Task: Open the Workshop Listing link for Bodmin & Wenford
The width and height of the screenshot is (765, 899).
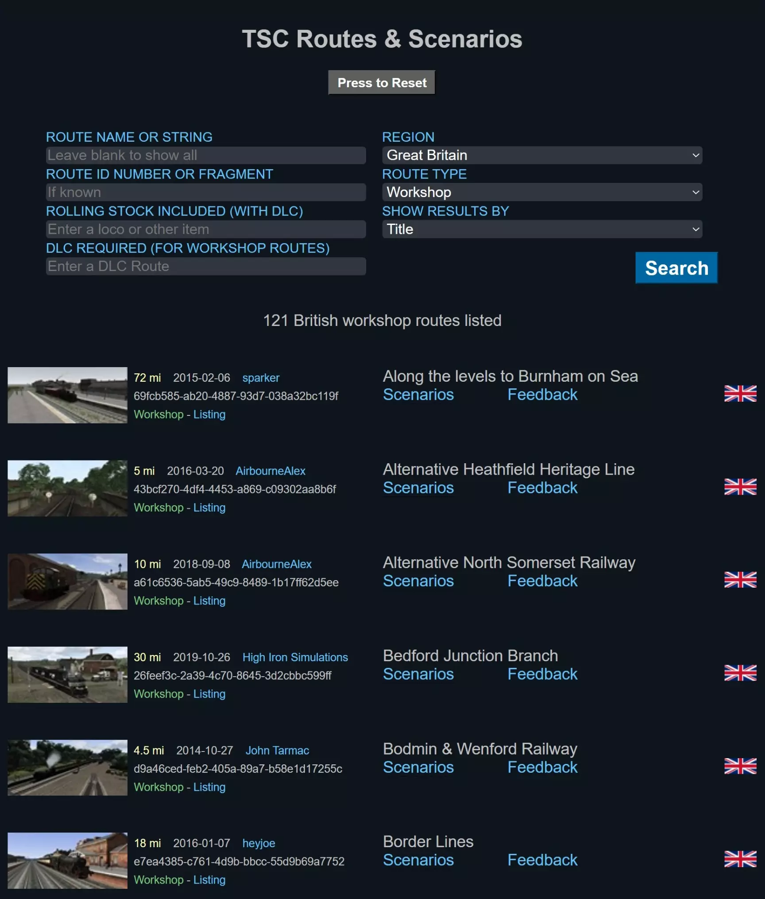Action: pyautogui.click(x=209, y=787)
